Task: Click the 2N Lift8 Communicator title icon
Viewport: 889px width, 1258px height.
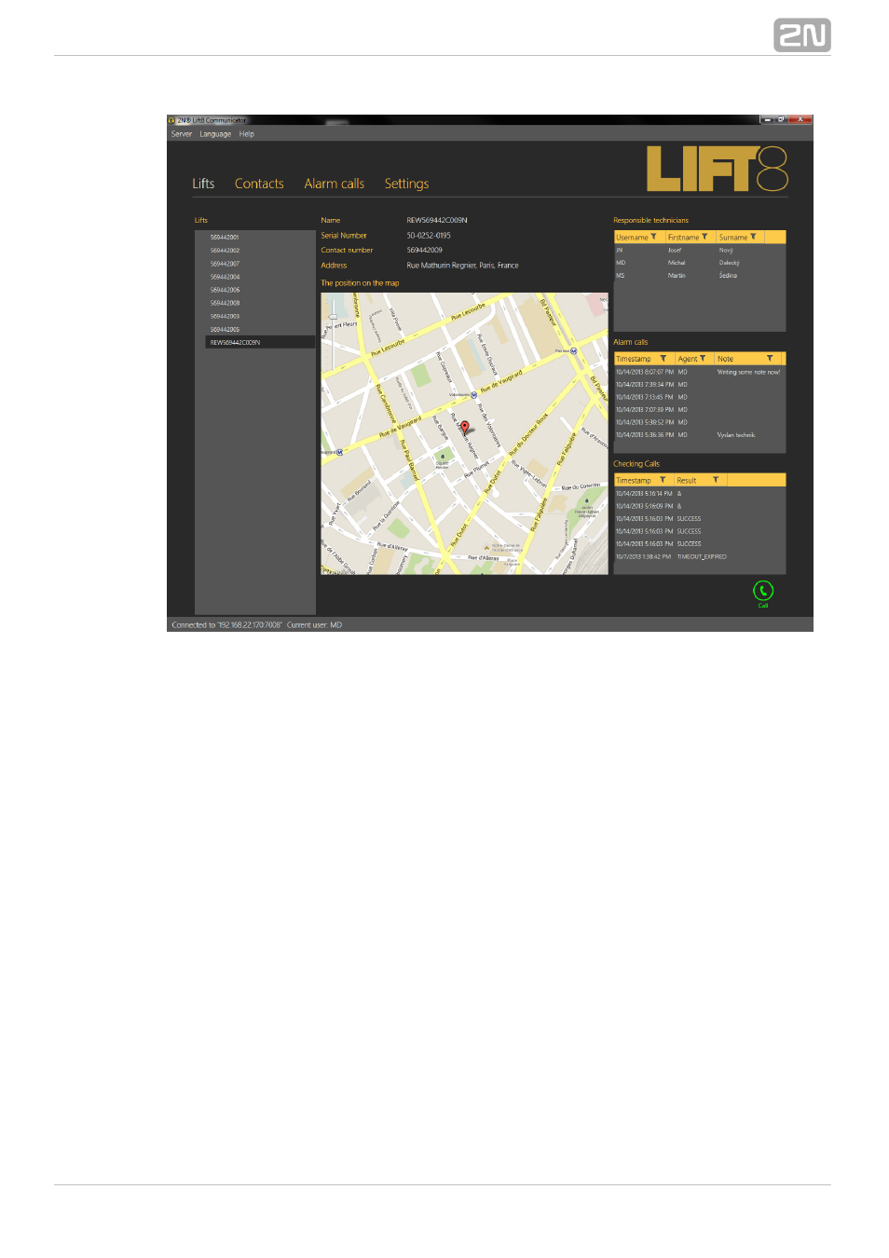Action: point(171,120)
